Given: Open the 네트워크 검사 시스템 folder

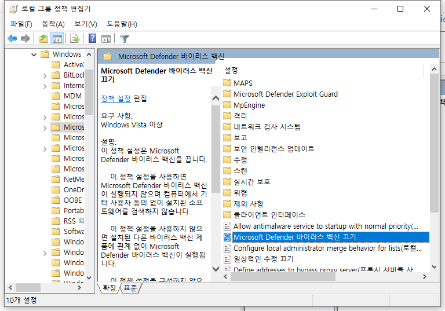Looking at the screenshot, I should click(262, 127).
